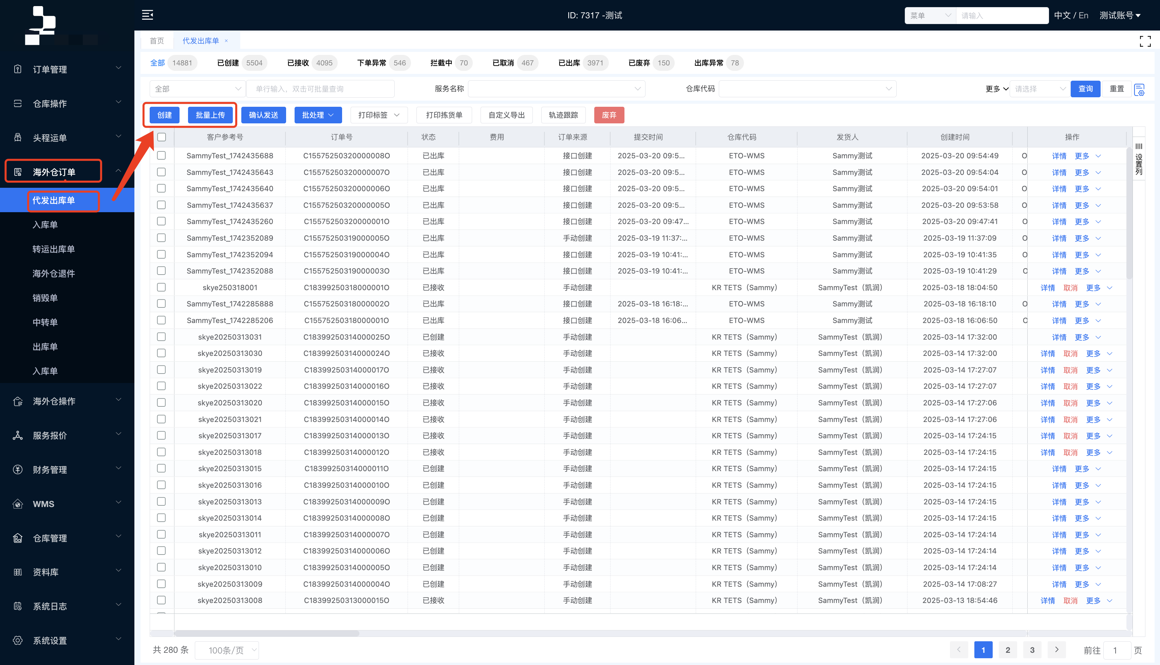Click the 确认发送 button

(x=263, y=115)
